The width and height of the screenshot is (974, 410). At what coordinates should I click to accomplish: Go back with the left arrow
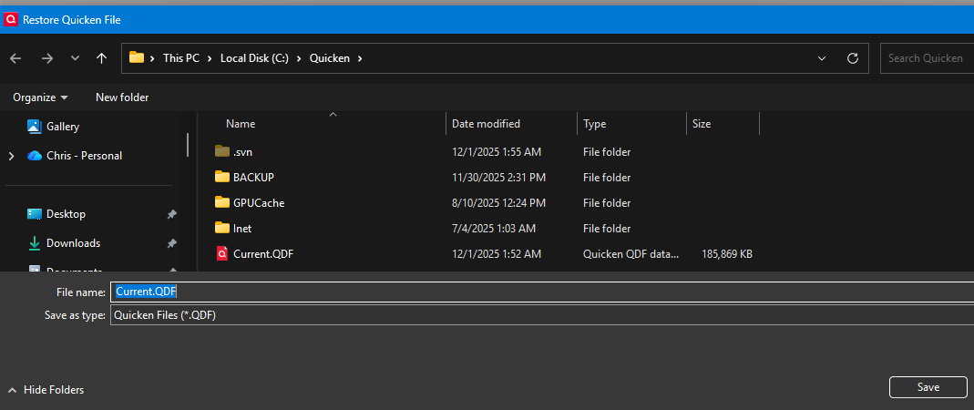coord(15,58)
